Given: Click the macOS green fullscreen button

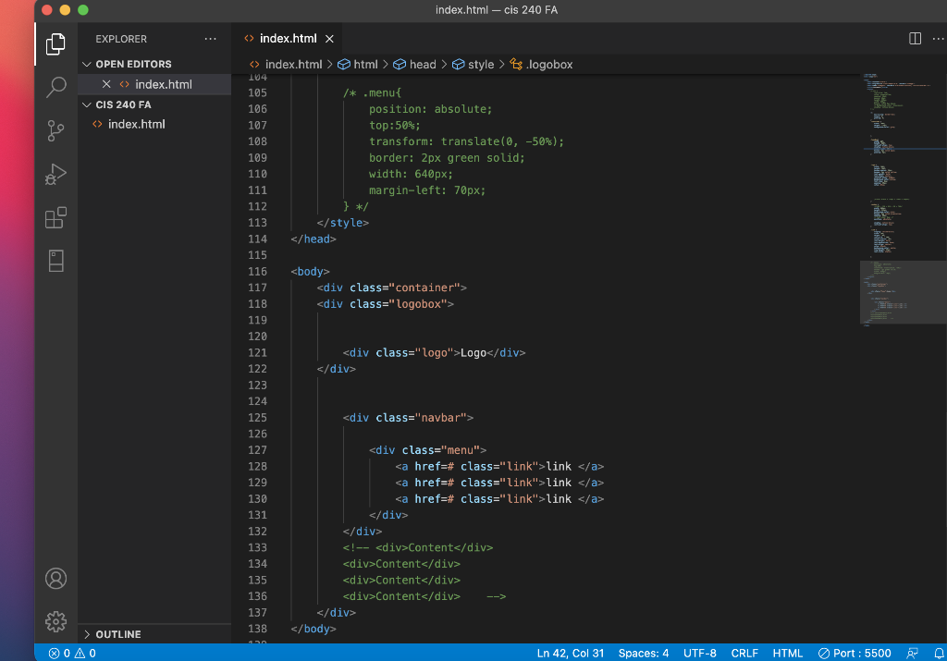Looking at the screenshot, I should tap(83, 9).
